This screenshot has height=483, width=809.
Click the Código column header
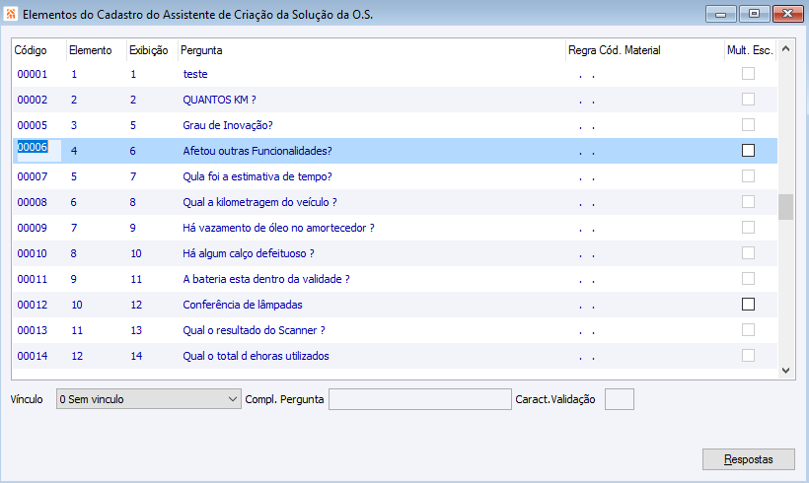tap(31, 50)
